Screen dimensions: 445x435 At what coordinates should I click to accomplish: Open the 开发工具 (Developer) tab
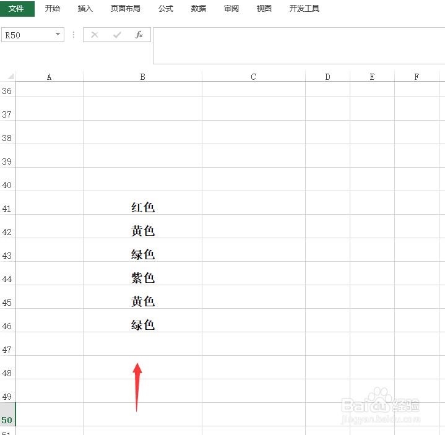tap(305, 9)
